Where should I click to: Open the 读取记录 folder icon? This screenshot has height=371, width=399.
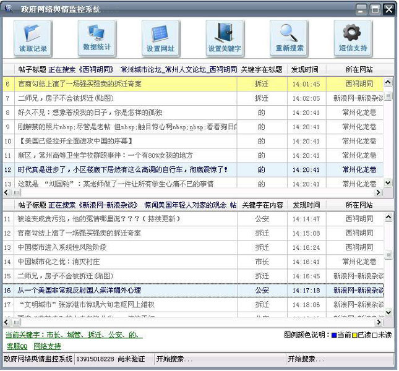pyautogui.click(x=33, y=38)
